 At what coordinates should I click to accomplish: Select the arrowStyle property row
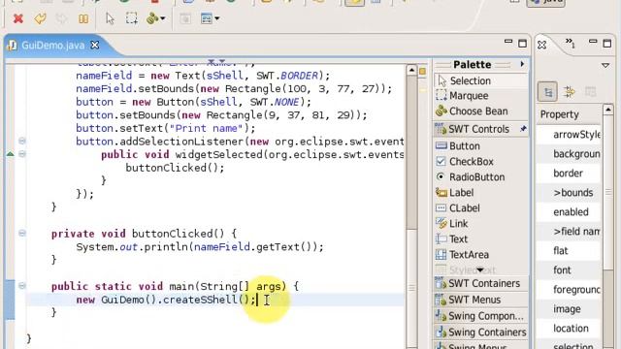pyautogui.click(x=569, y=135)
